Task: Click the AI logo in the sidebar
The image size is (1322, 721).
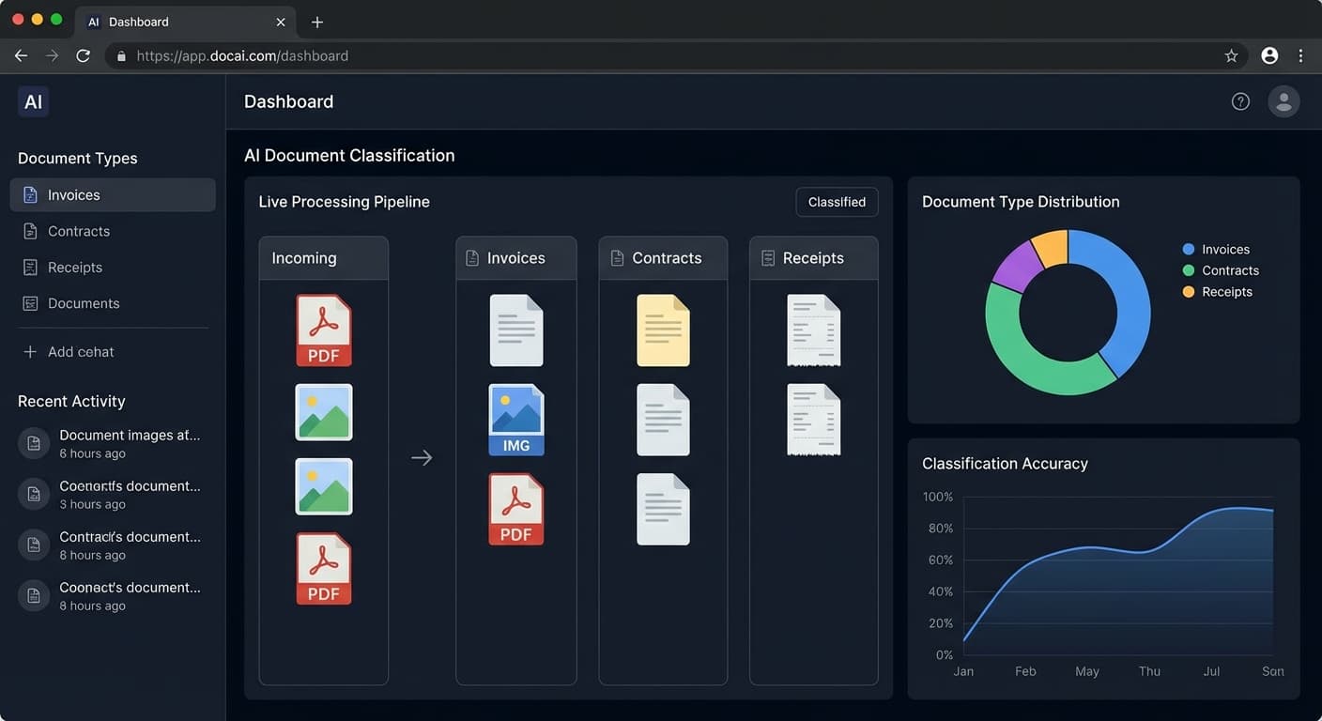Action: point(33,101)
